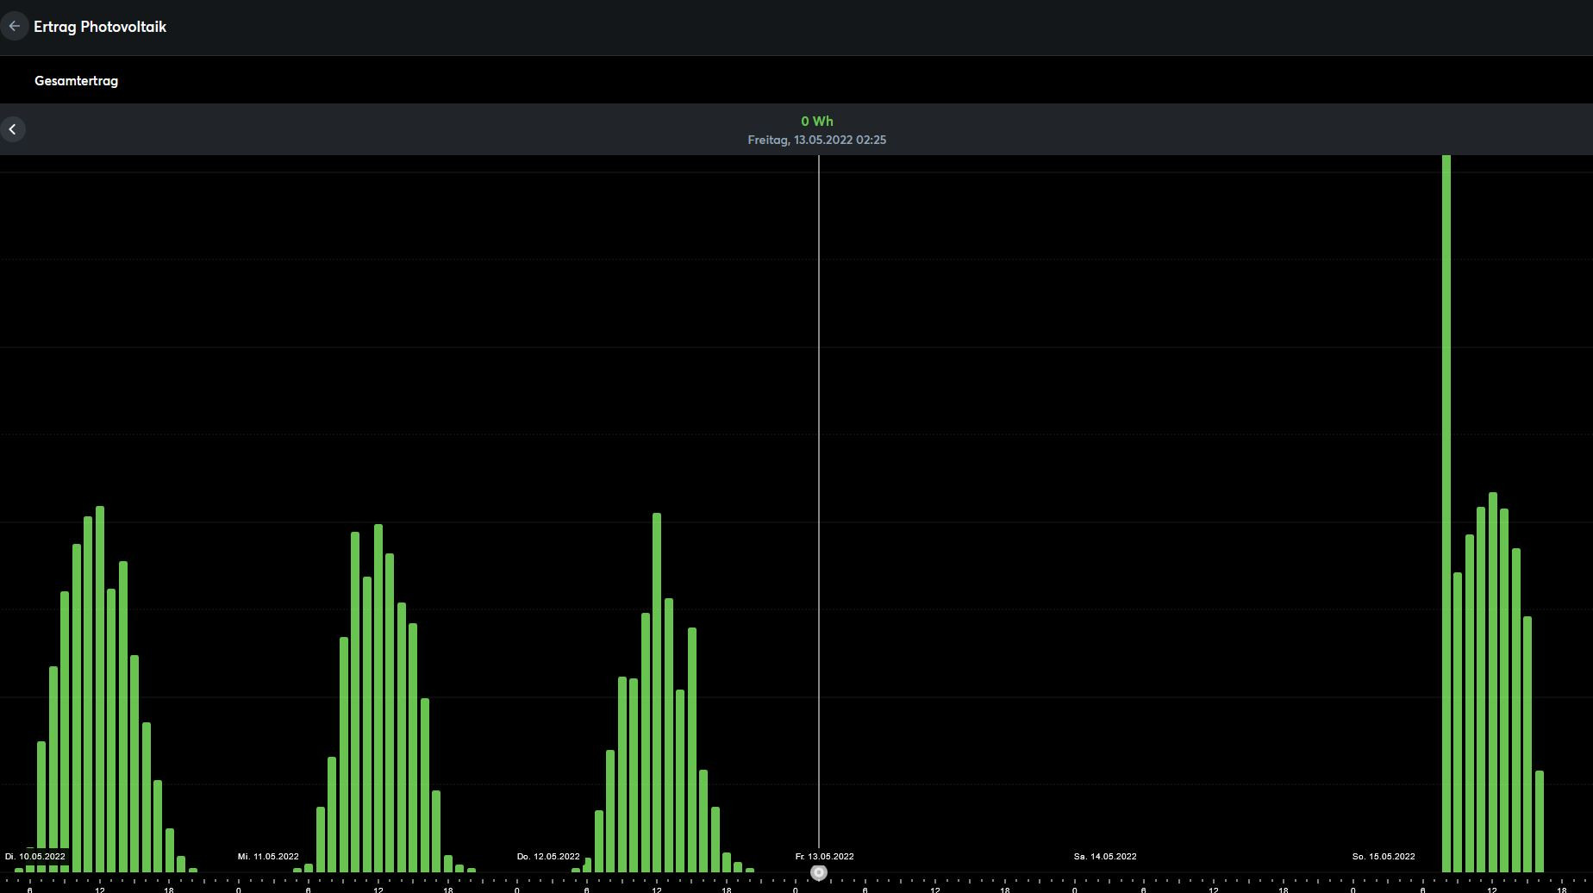
Task: Select Wednesday's highest yield bar
Action: click(x=378, y=698)
